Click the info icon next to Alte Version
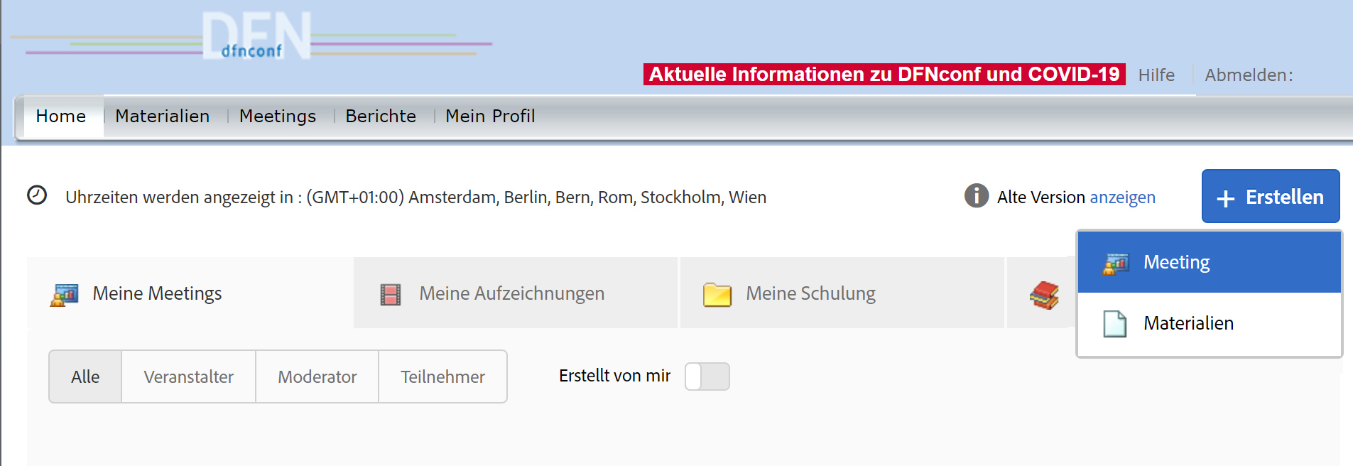The height and width of the screenshot is (466, 1353). [x=976, y=195]
